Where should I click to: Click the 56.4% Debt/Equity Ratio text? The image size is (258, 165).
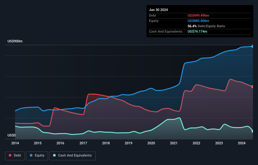pos(206,26)
